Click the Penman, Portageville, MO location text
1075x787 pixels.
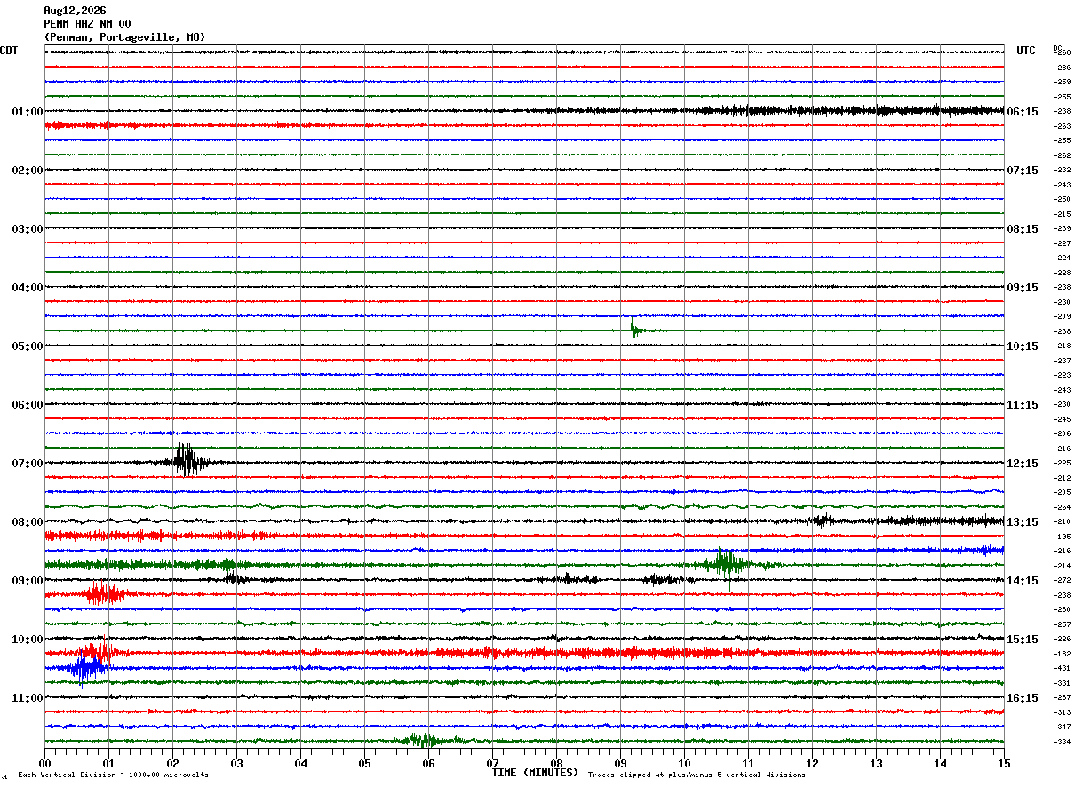point(124,37)
